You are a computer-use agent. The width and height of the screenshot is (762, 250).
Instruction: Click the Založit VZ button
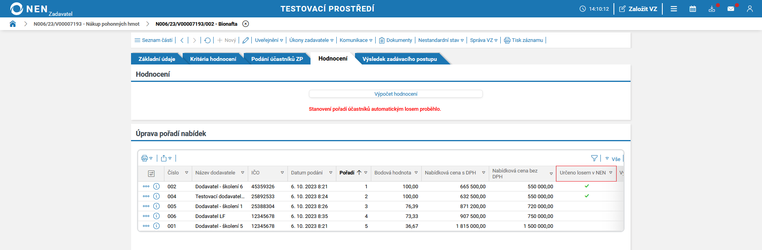(638, 9)
